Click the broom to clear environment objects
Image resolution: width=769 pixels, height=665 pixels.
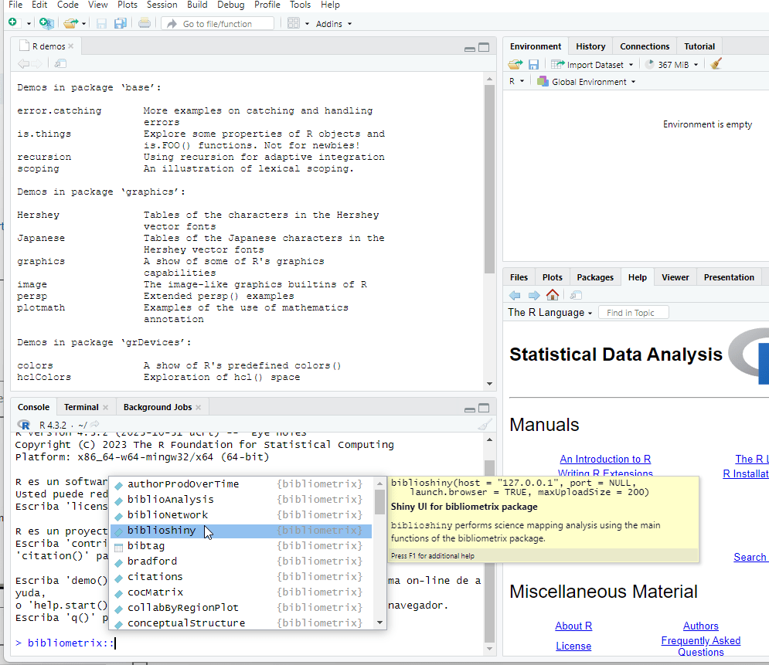(716, 64)
